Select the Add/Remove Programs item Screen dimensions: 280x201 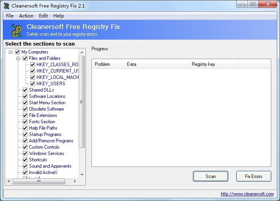pyautogui.click(x=51, y=141)
